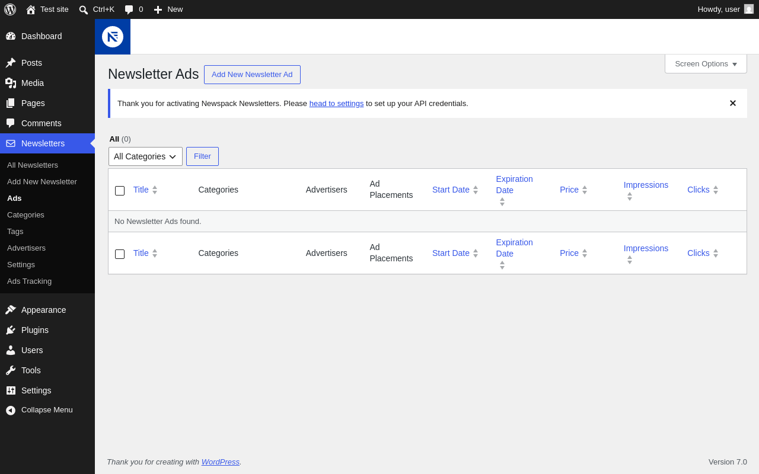The image size is (759, 474).
Task: Click the Newspack logo in header
Action: (x=113, y=37)
